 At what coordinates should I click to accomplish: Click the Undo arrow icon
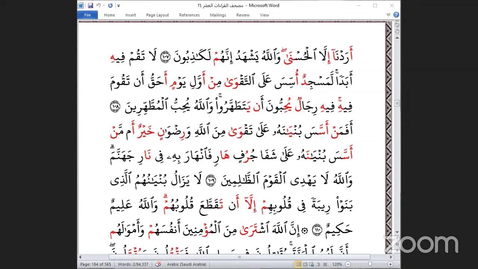(98, 6)
